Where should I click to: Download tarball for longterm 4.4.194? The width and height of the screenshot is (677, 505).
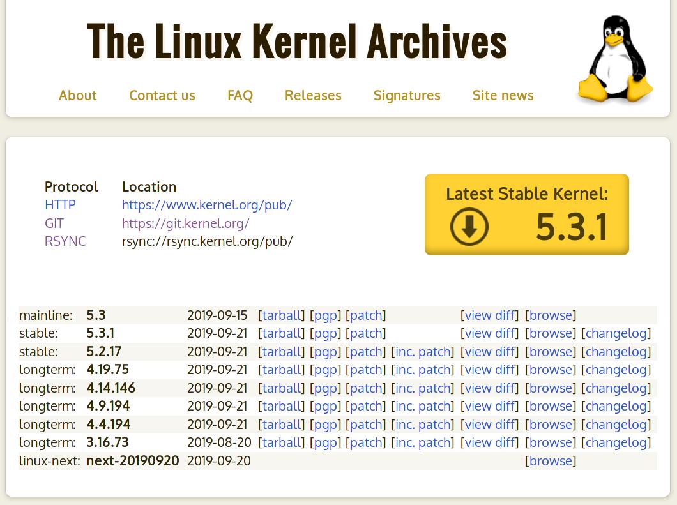[283, 425]
